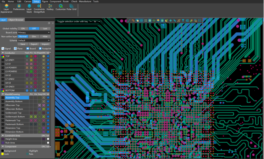
Task: Collapse the Mask&Drawing section
Action: 3,94
